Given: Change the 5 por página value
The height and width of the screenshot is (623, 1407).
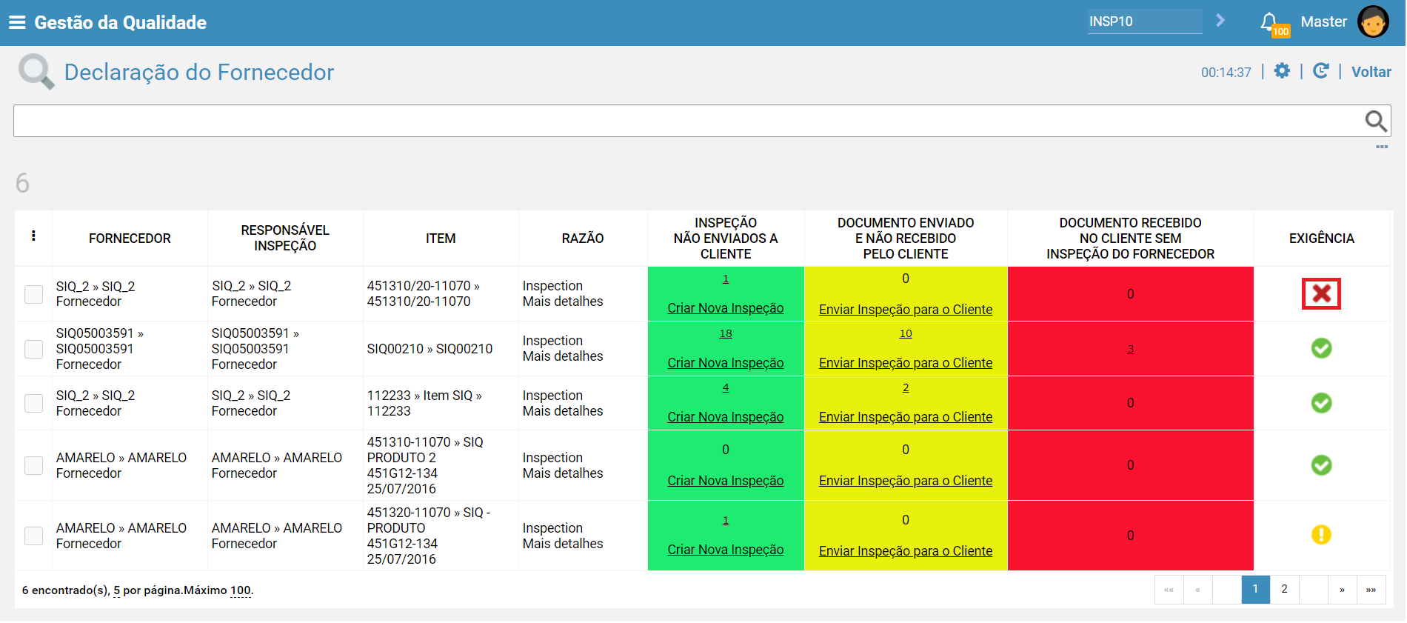Looking at the screenshot, I should [x=116, y=590].
